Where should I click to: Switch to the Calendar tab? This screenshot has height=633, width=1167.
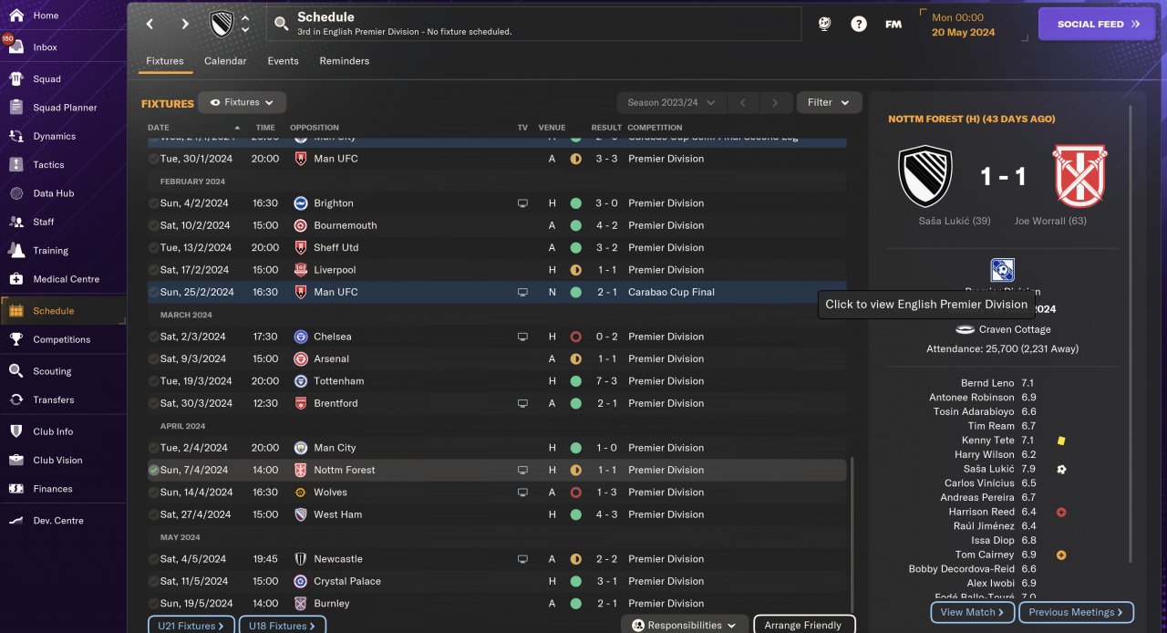[x=225, y=61]
